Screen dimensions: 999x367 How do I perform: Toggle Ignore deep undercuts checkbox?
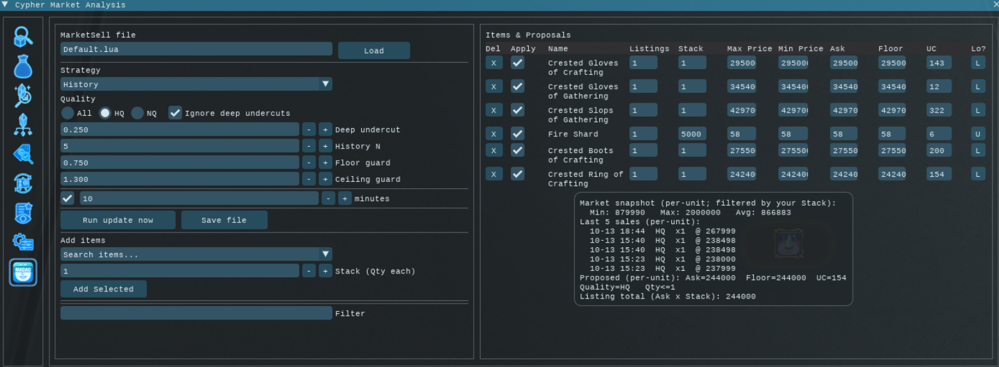click(x=175, y=113)
